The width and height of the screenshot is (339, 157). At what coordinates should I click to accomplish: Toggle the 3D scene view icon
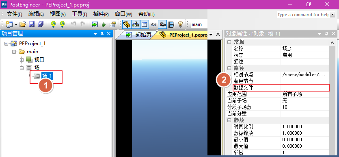[127, 24]
